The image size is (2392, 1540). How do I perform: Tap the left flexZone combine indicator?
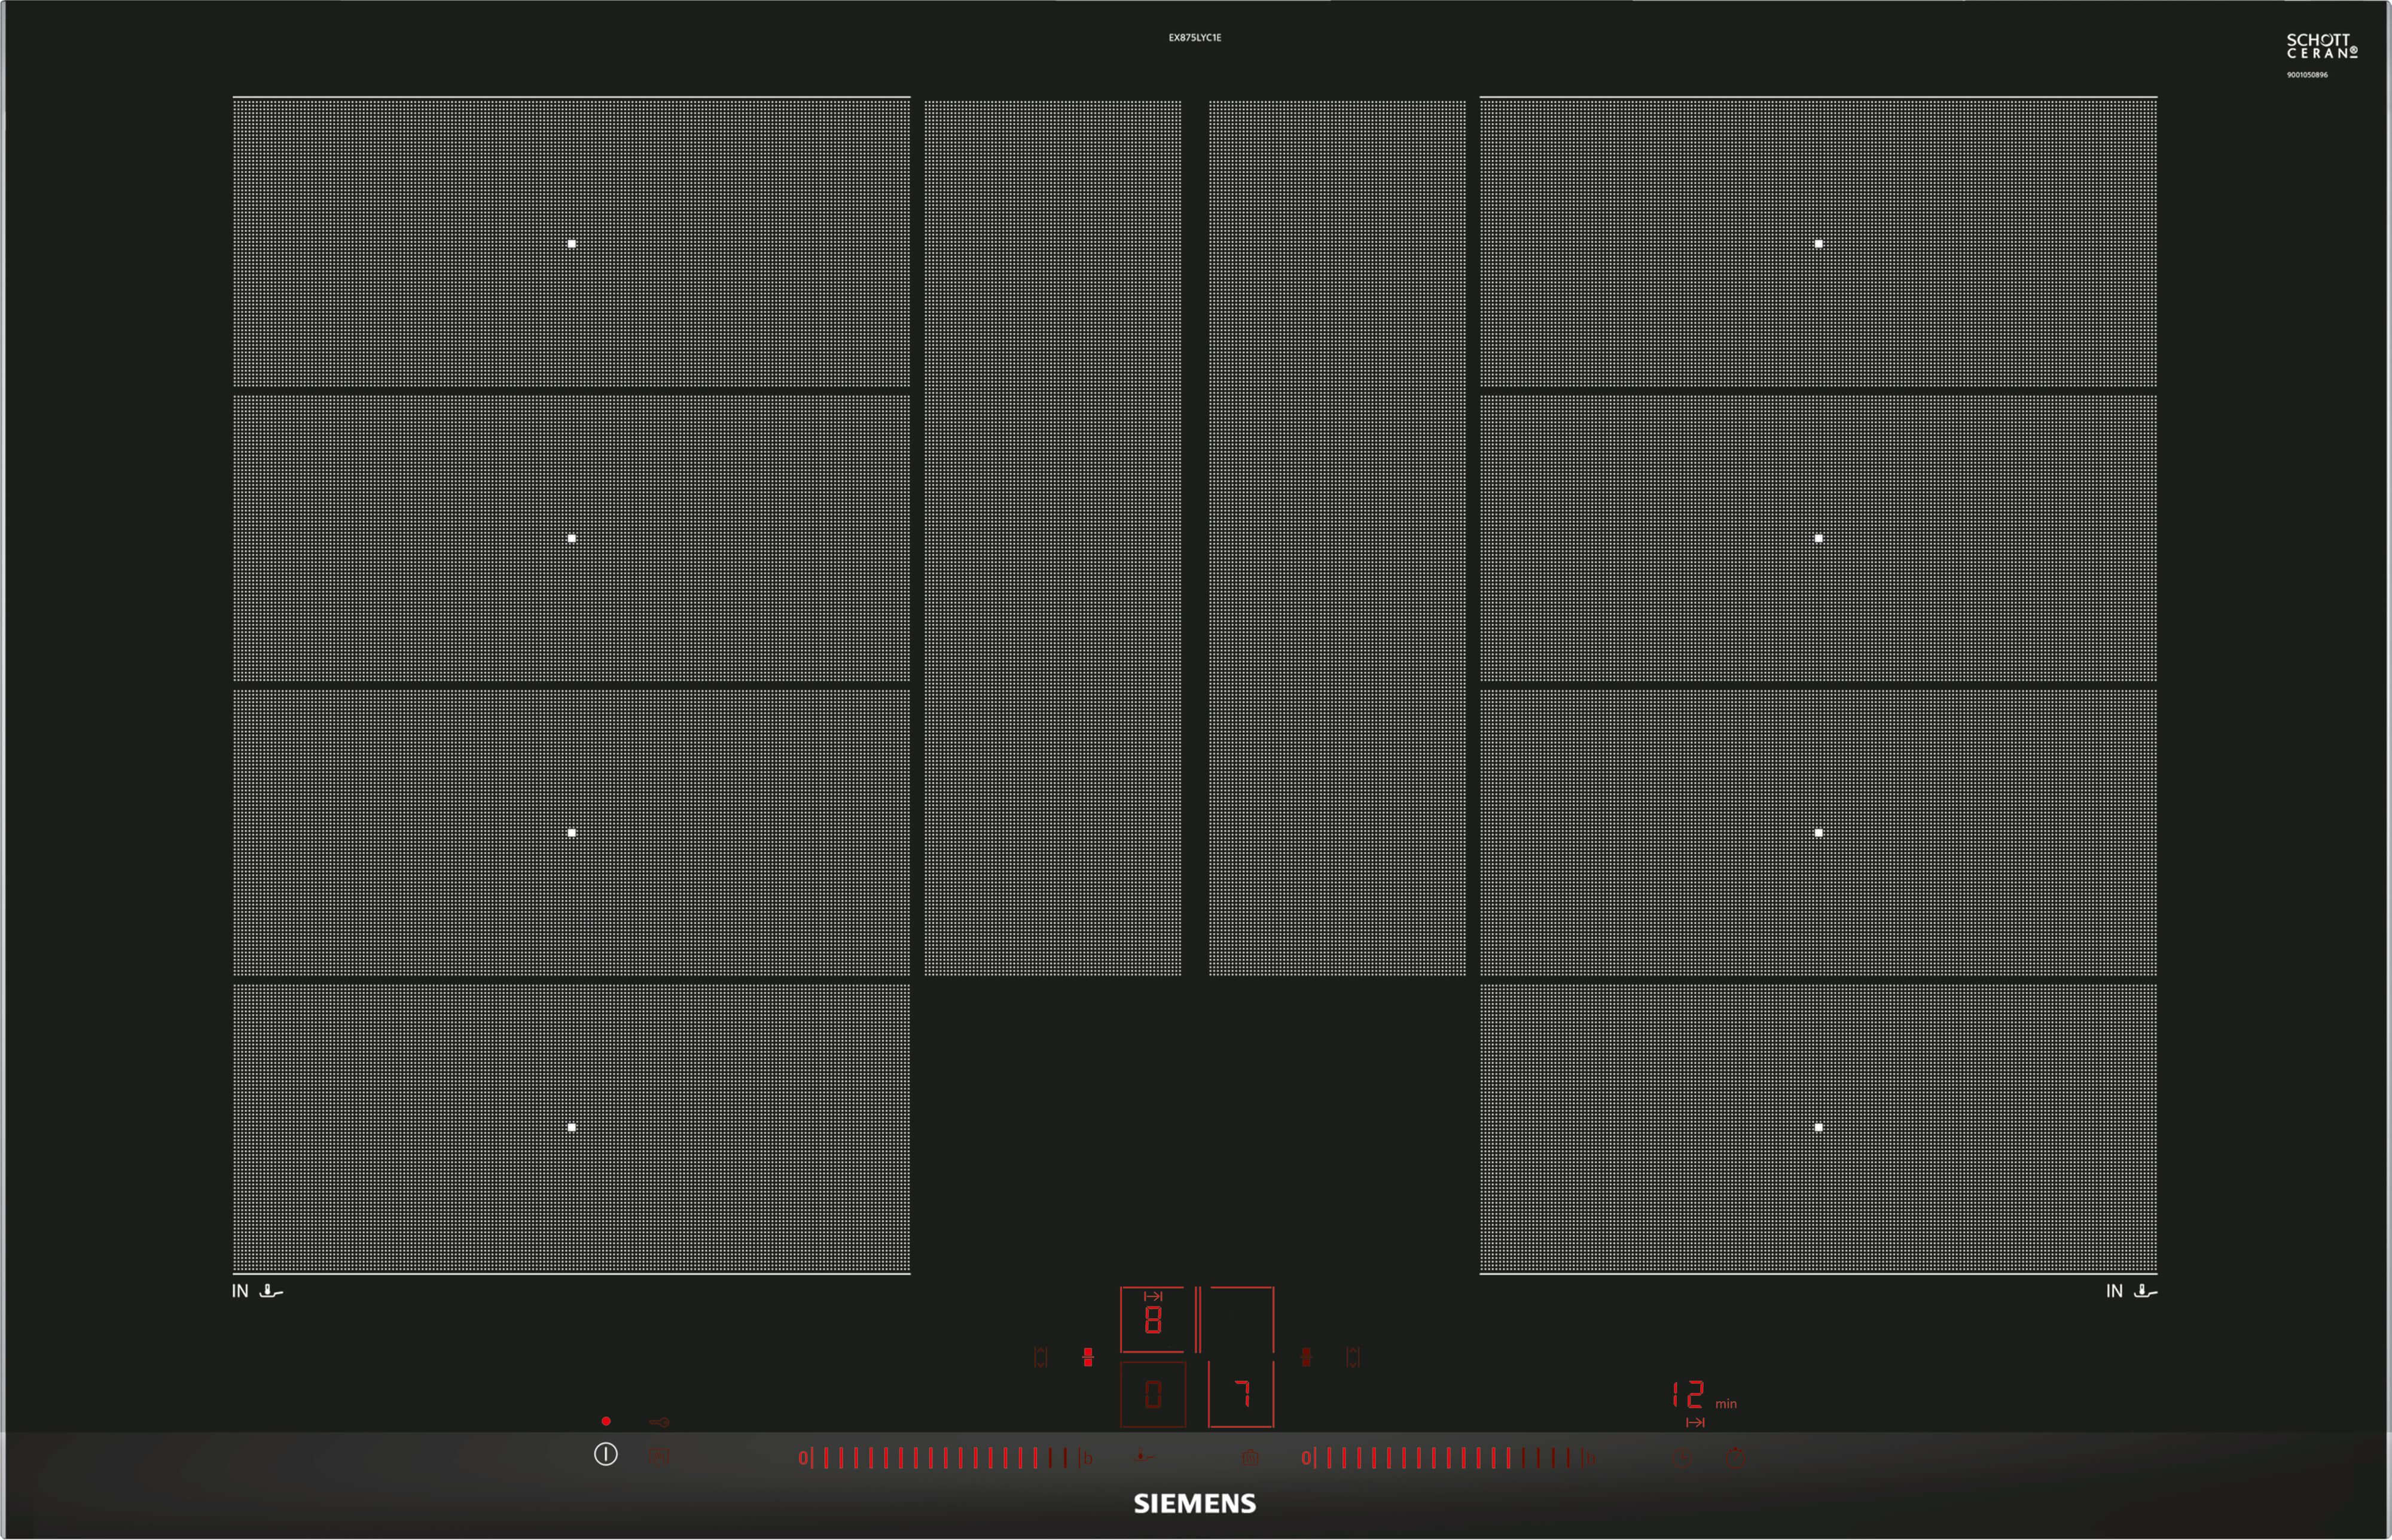(x=1088, y=1357)
